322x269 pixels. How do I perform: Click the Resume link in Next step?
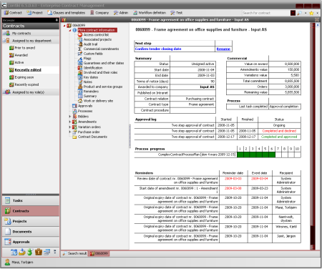223,49
